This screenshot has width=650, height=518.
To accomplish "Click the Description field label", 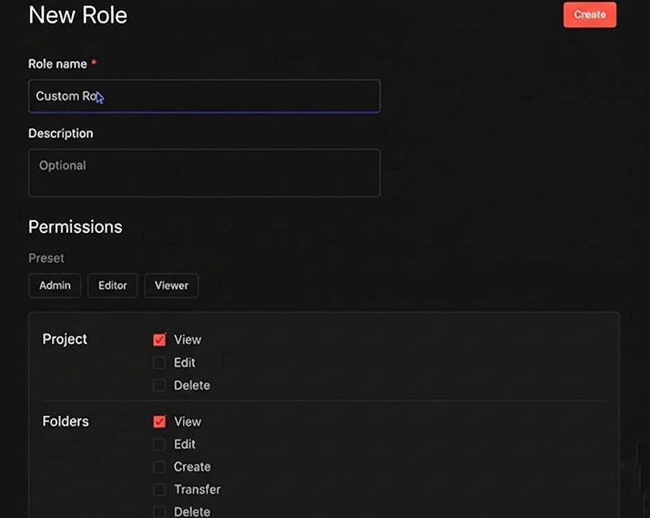I will click(60, 133).
